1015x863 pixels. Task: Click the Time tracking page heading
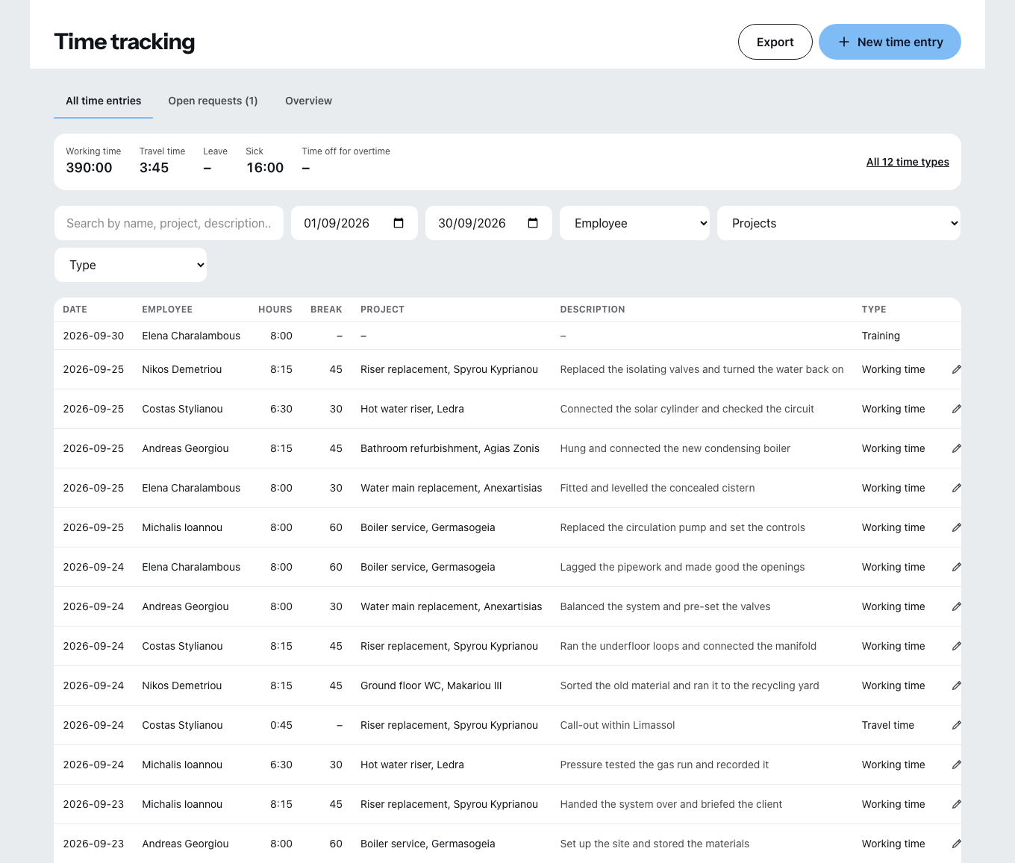[x=125, y=42]
